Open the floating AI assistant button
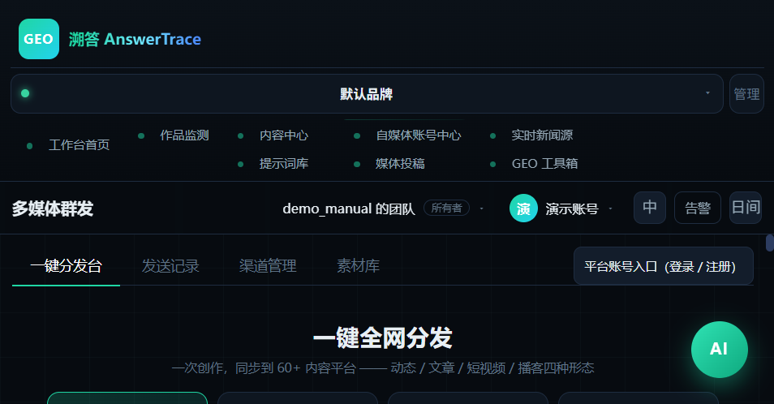Image resolution: width=774 pixels, height=404 pixels. click(719, 350)
